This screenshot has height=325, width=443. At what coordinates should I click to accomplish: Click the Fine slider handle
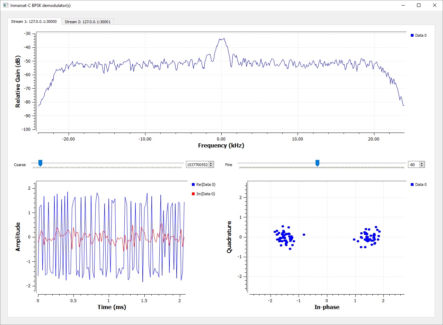click(x=317, y=163)
